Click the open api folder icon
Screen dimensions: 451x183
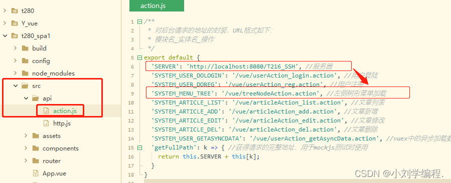click(36, 98)
